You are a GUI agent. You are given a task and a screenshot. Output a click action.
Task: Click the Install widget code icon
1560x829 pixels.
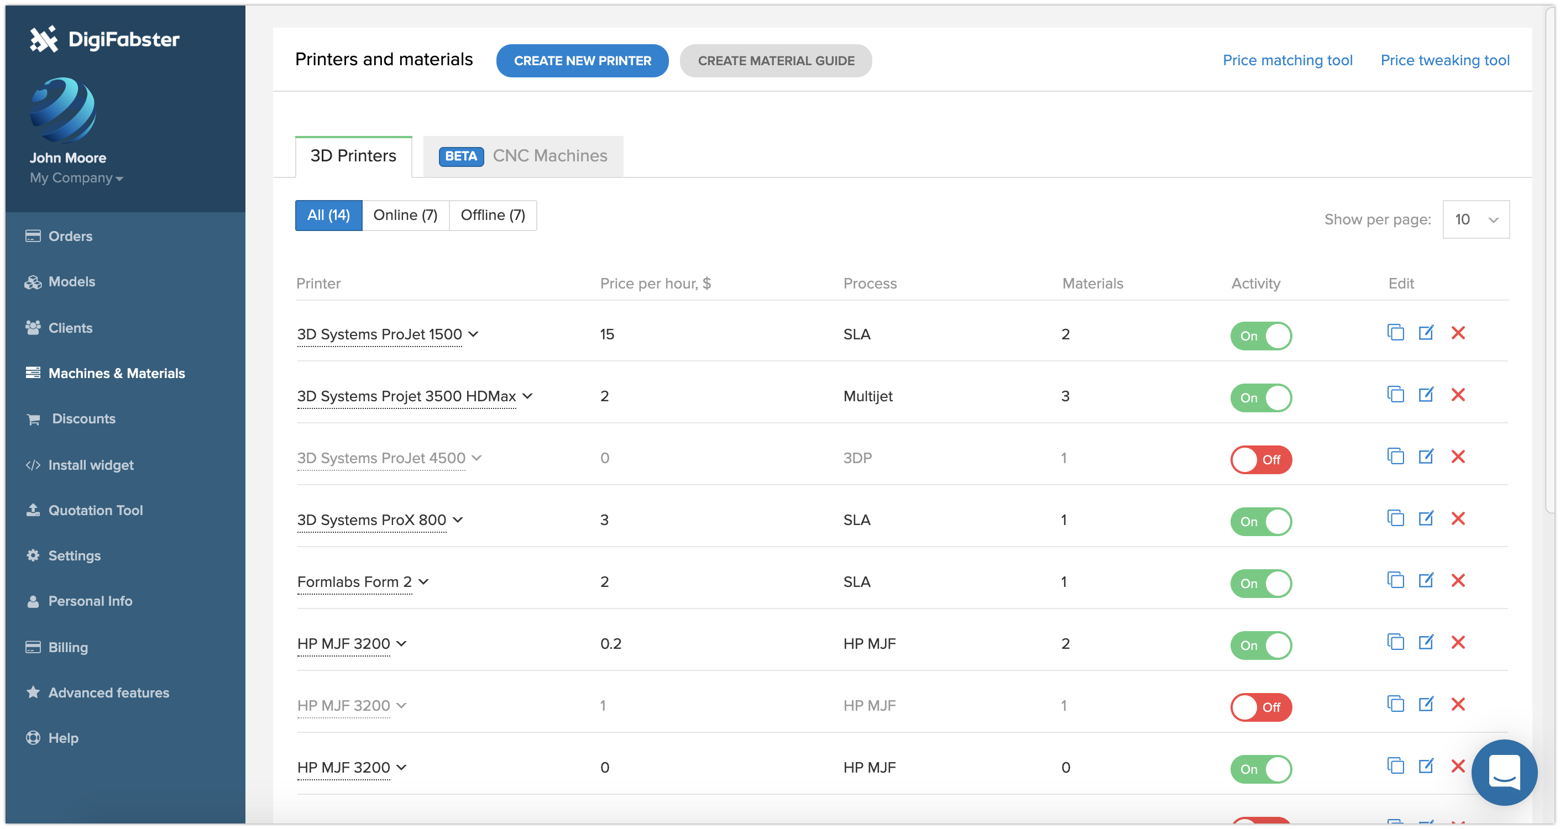[x=33, y=465]
